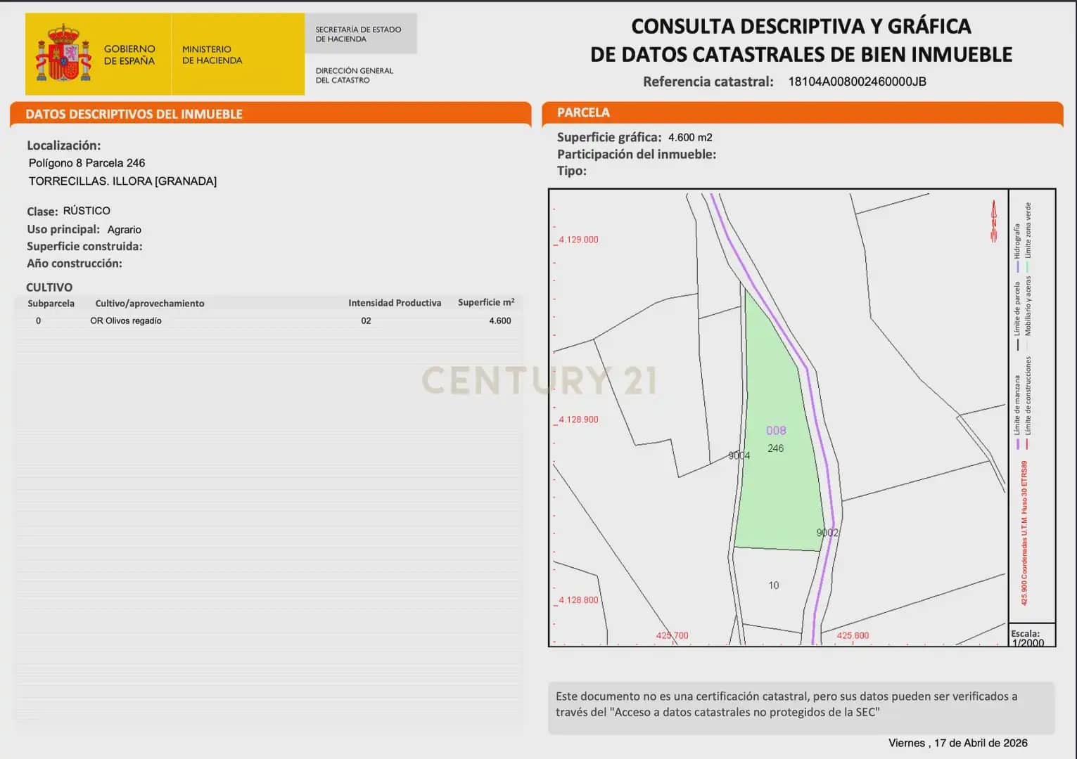Screen dimensions: 1077x759
Task: Click the Spanish coat of arms emblem
Action: click(63, 53)
